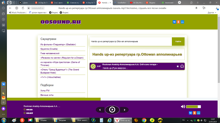The width and height of the screenshot is (220, 123).
Task: Open the downloads arrow icon
Action: 217,8
